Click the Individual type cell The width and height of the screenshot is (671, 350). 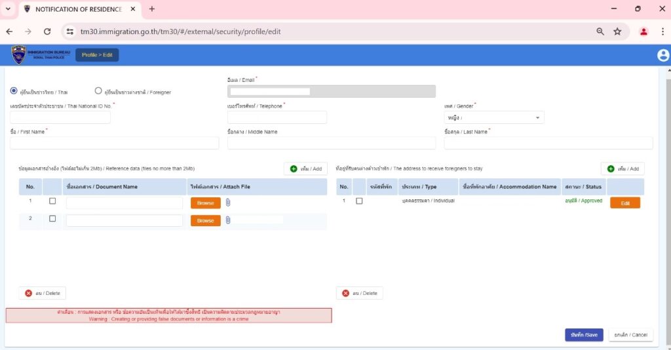tap(429, 201)
